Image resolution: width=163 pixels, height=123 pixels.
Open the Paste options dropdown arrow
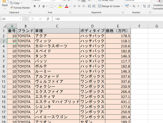click(x=5, y=9)
